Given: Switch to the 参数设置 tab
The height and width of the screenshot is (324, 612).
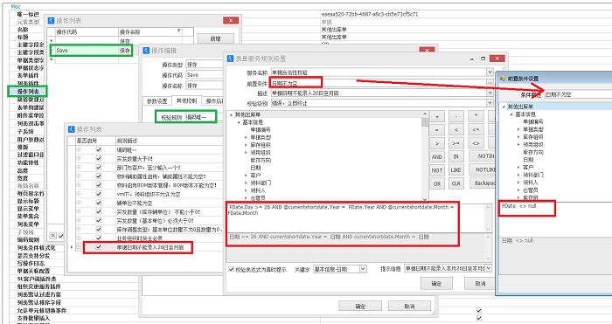Looking at the screenshot, I should [x=156, y=101].
